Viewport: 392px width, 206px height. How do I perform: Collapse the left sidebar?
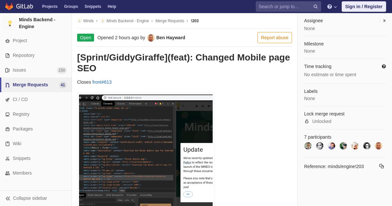click(36, 198)
